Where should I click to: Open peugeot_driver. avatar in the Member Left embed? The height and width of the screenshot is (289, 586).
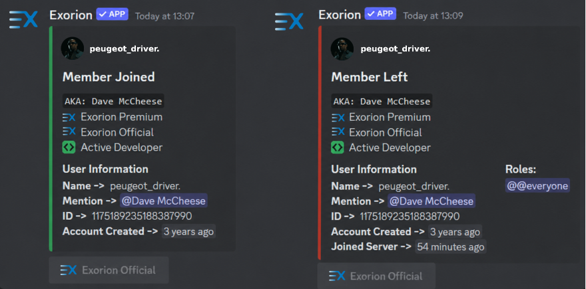(x=342, y=49)
